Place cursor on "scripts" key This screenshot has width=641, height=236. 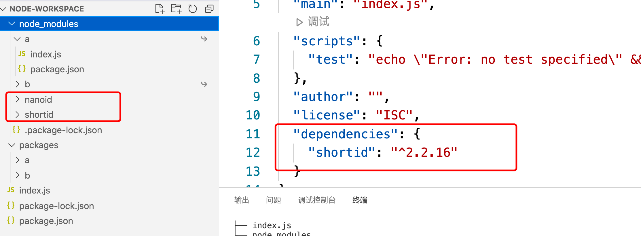point(327,41)
